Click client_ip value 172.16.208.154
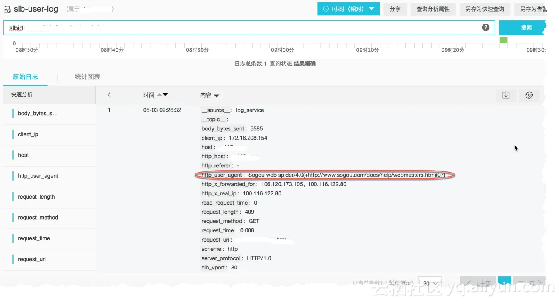Screen dimensions: 558x299 coord(248,138)
